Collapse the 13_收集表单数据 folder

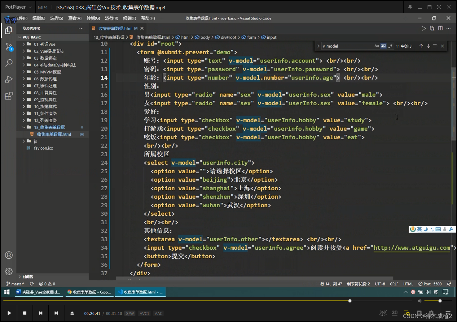(24, 127)
